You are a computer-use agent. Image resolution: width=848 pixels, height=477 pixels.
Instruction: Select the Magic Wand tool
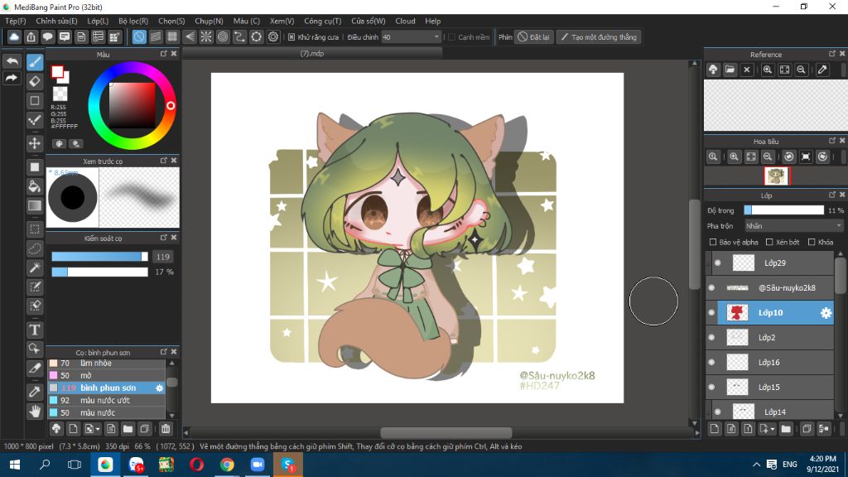pyautogui.click(x=35, y=267)
